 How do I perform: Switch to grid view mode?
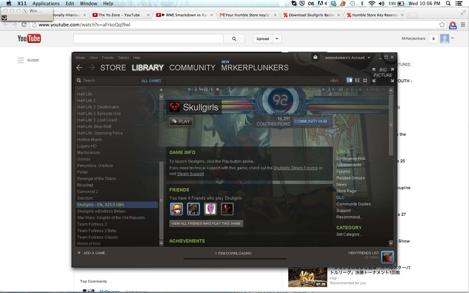(x=365, y=80)
